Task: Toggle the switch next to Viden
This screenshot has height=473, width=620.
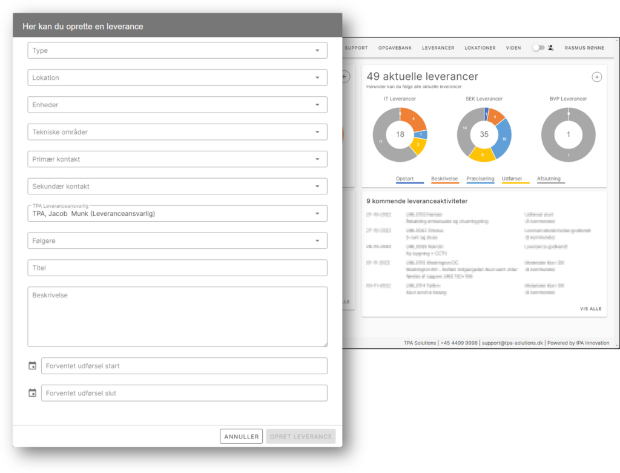Action: click(538, 48)
